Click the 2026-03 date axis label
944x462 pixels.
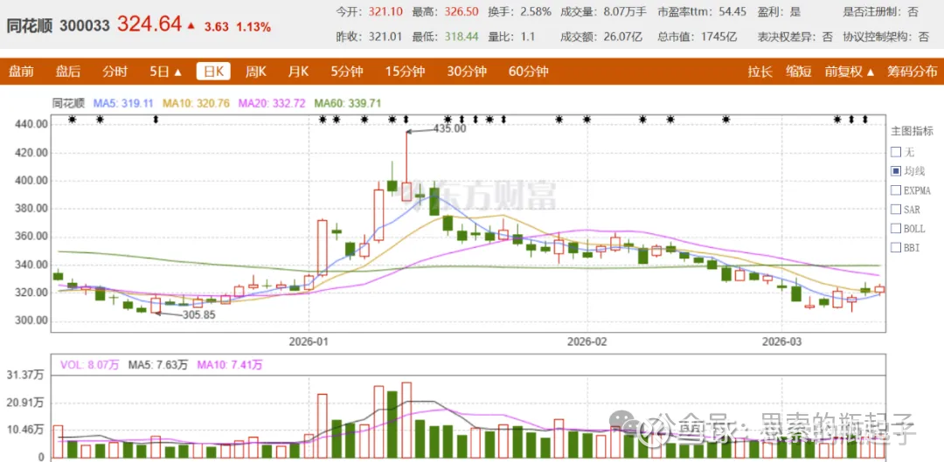781,342
